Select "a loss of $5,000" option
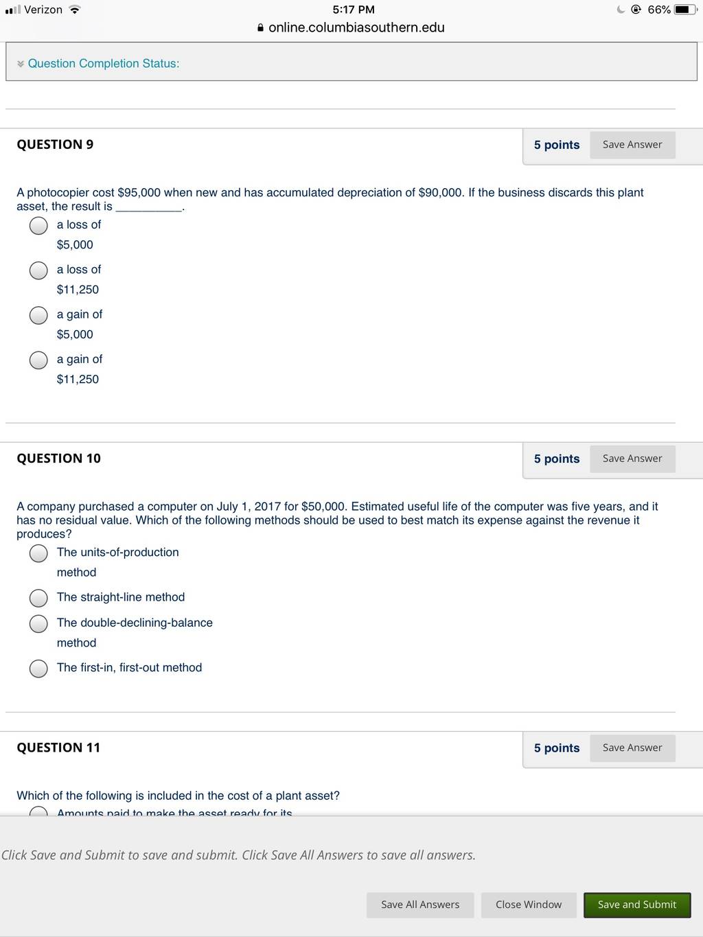Image resolution: width=703 pixels, height=937 pixels. (x=38, y=226)
